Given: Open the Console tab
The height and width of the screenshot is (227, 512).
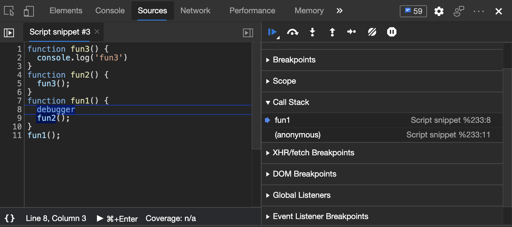Looking at the screenshot, I should 110,11.
